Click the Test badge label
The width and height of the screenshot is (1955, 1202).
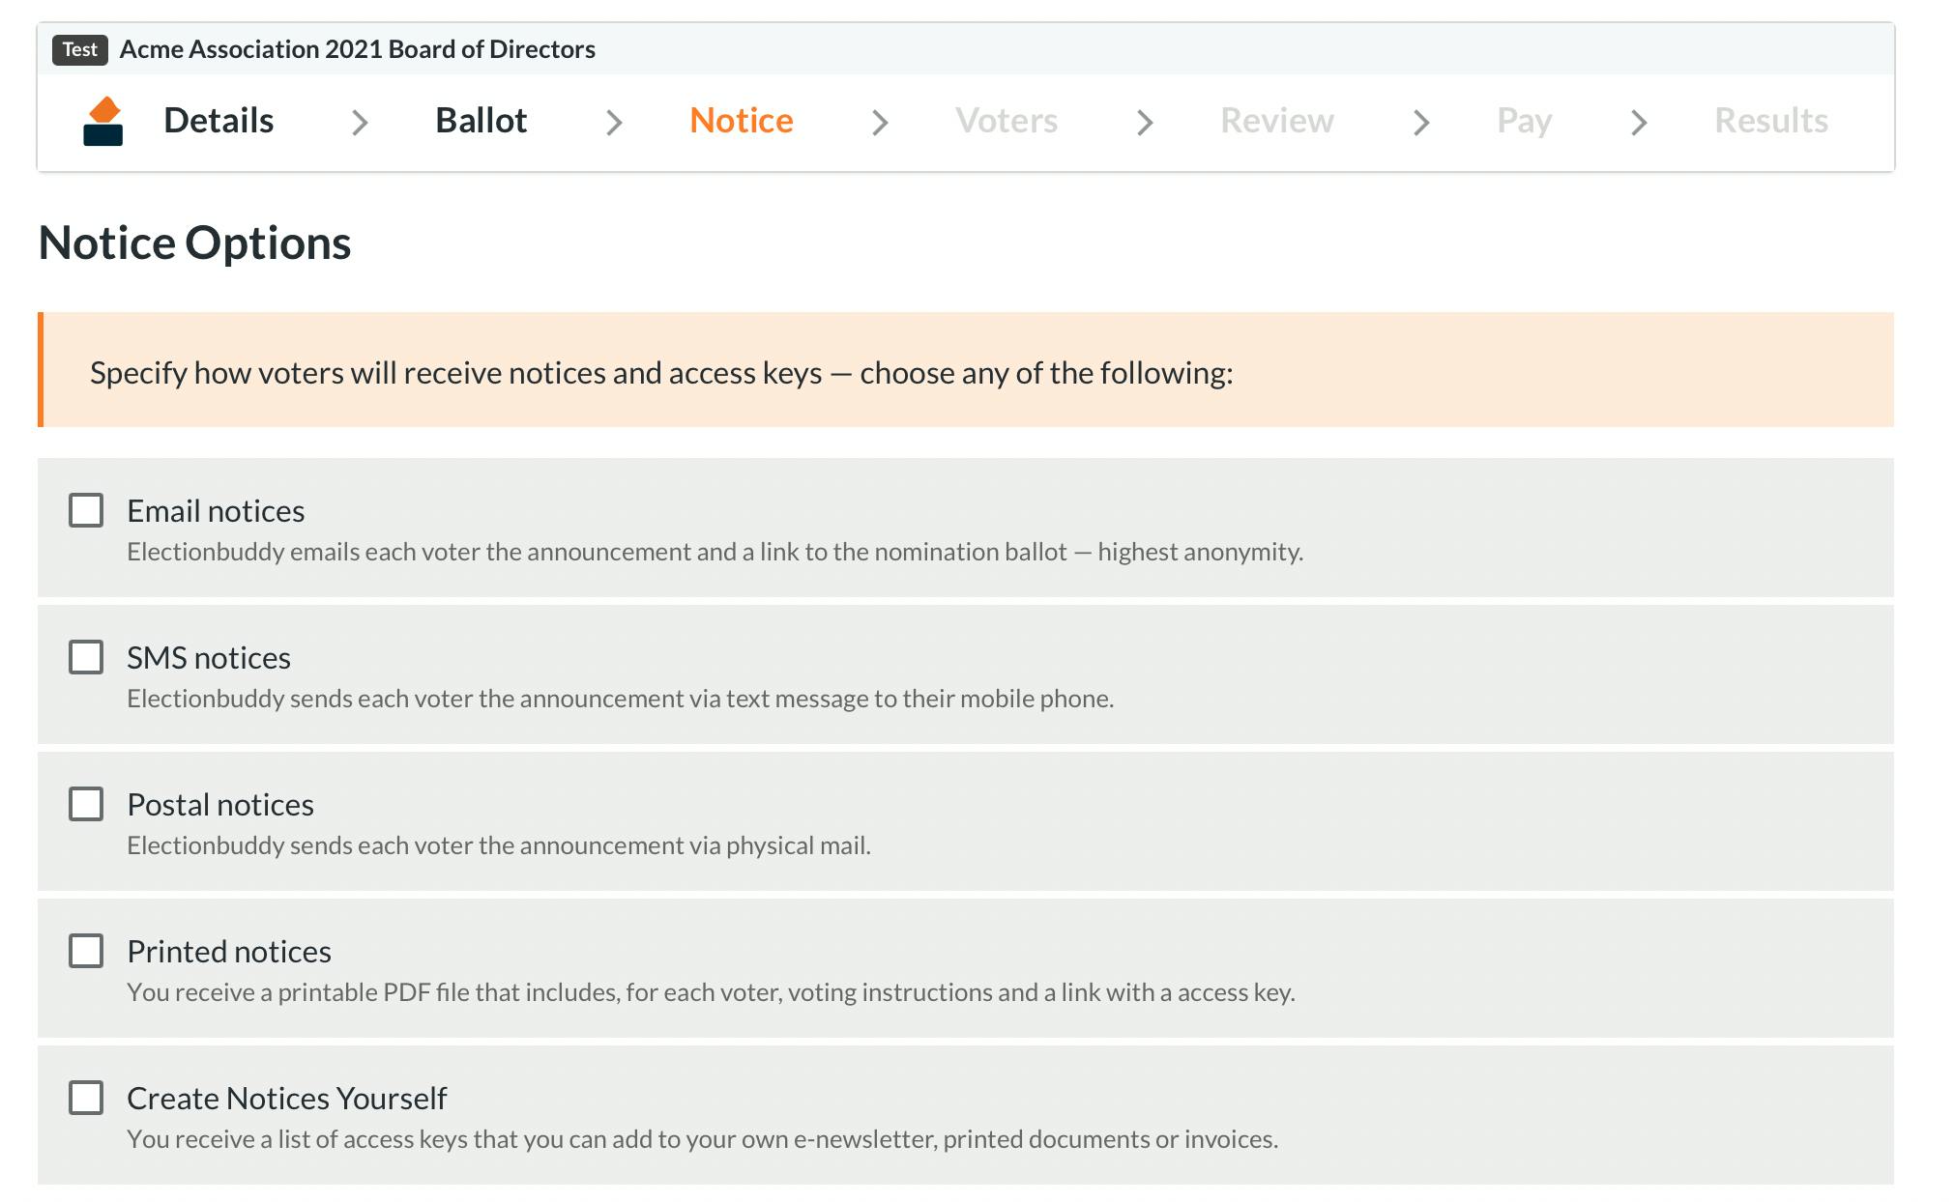(79, 49)
